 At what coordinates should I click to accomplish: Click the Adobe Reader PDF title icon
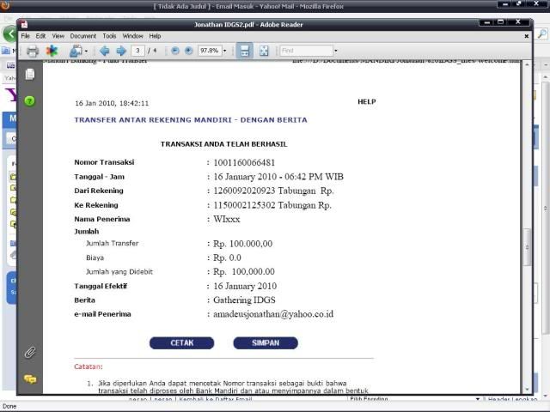(24, 25)
